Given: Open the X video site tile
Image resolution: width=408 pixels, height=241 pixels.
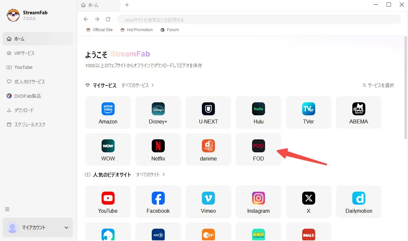Looking at the screenshot, I should tap(308, 202).
